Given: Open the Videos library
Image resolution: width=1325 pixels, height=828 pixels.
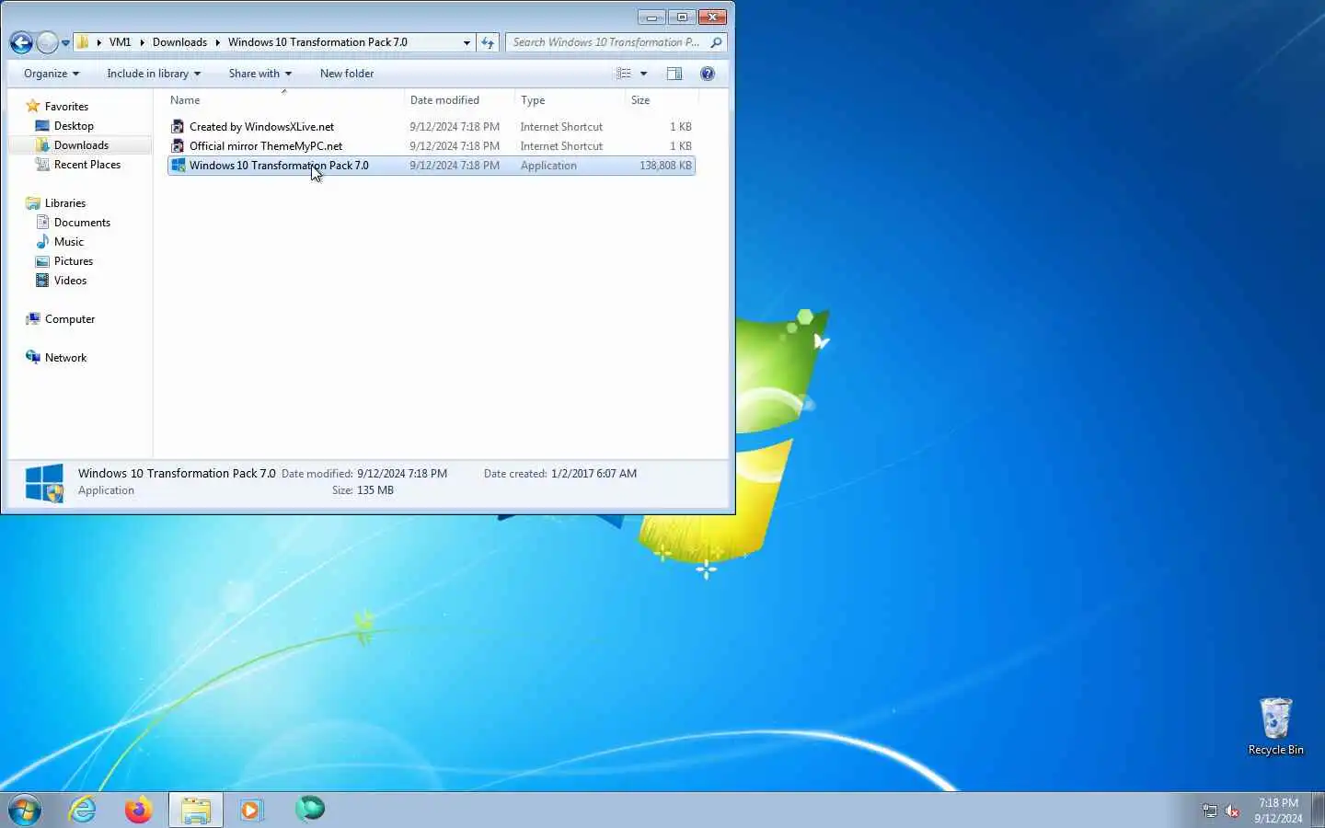Looking at the screenshot, I should tap(70, 281).
